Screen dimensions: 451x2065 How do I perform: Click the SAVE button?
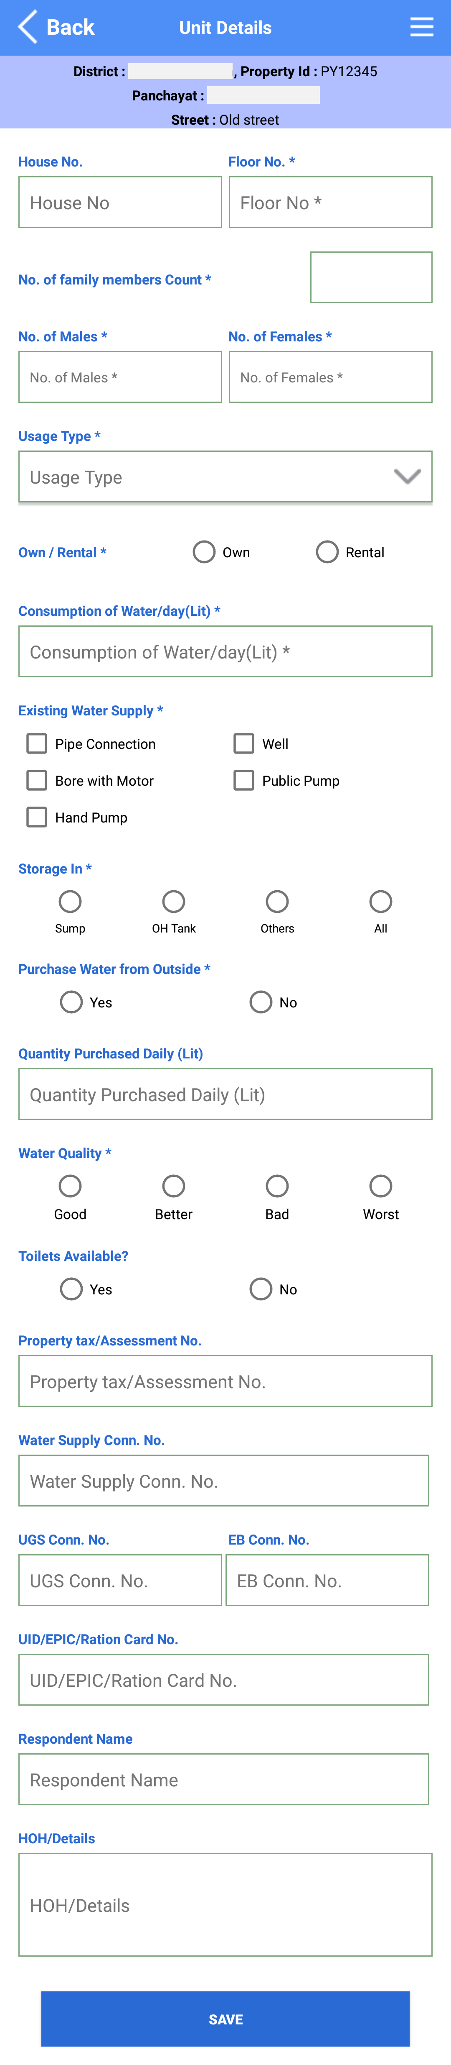(x=225, y=2019)
